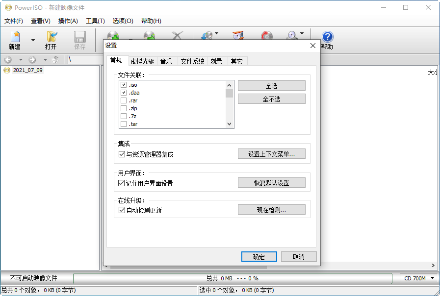Toggle the .daa file association checkbox
The width and height of the screenshot is (440, 296).
coord(124,93)
